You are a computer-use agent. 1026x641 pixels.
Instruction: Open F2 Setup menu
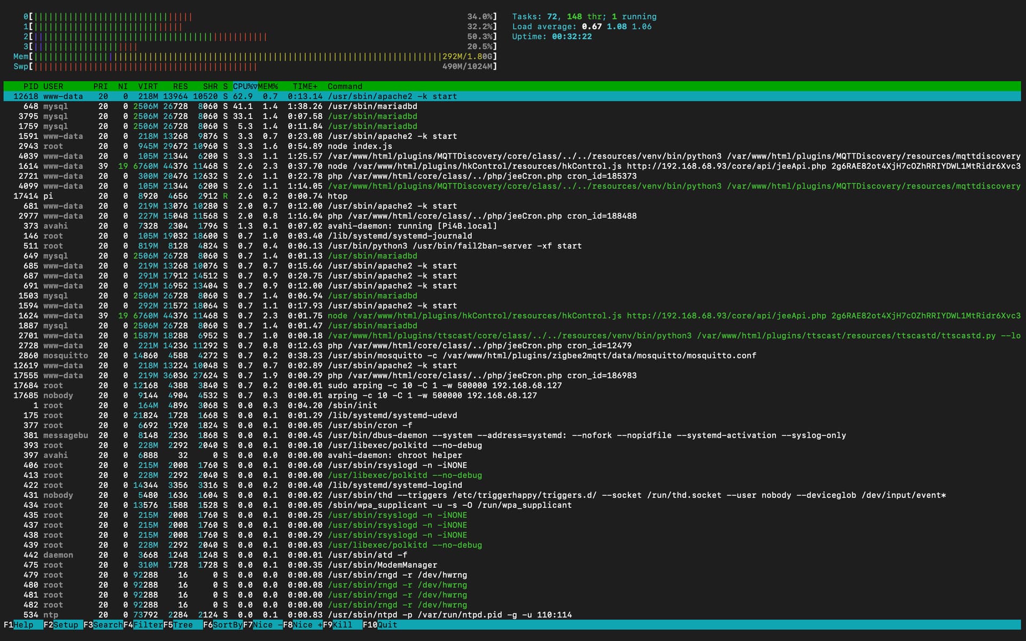click(65, 624)
